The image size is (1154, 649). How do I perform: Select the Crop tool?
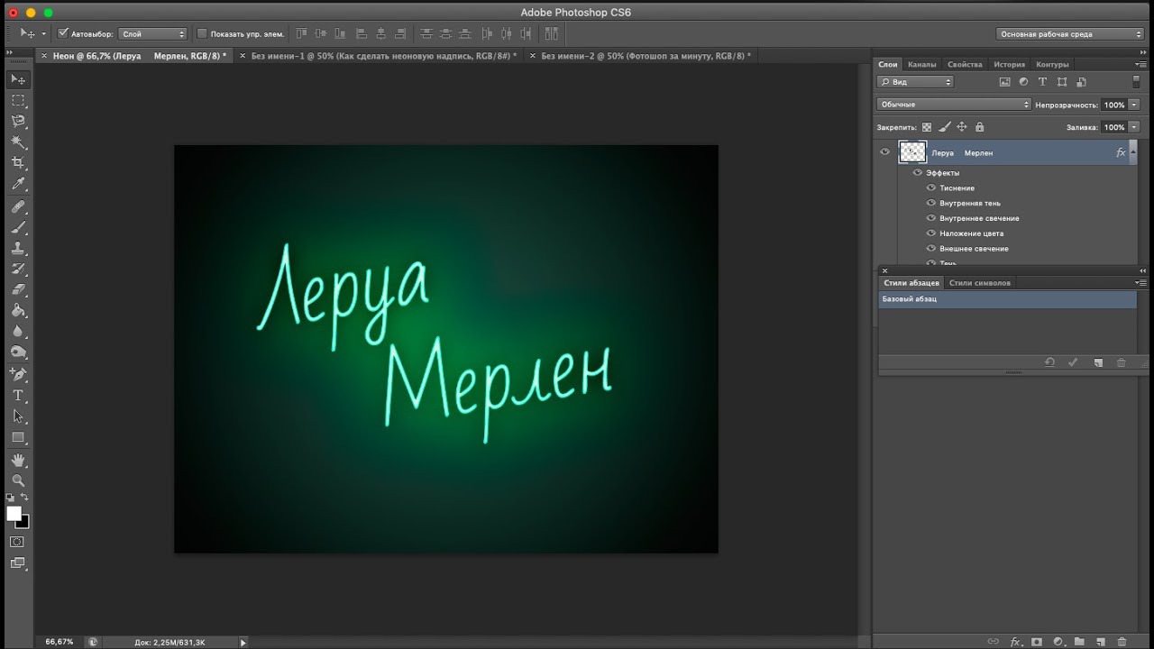18,163
